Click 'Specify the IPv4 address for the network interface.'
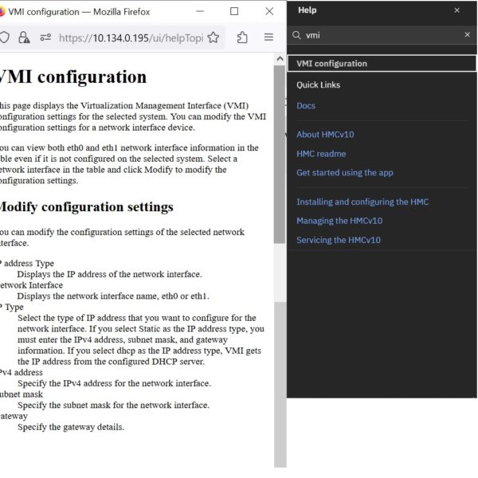Viewport: 478px width, 478px height. [114, 383]
